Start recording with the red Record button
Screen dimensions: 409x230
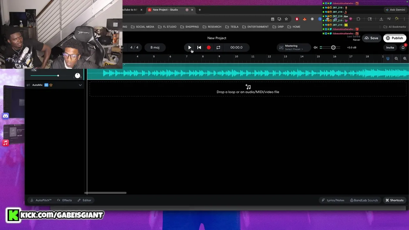[x=209, y=47]
